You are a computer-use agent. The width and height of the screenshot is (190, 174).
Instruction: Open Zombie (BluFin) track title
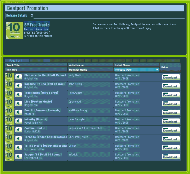click(x=35, y=128)
